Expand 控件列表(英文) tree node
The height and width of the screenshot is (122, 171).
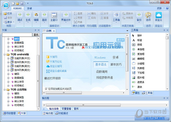(x=8, y=70)
